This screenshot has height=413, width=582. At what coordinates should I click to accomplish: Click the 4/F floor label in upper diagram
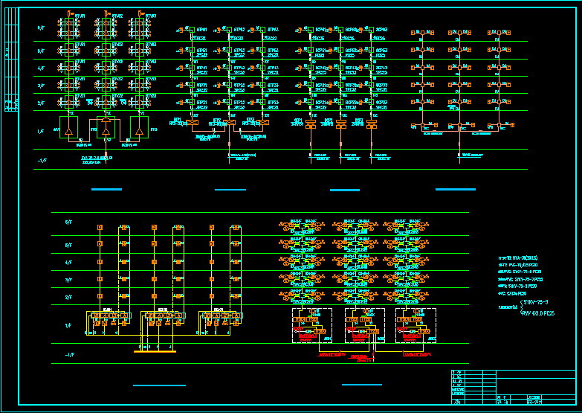[x=41, y=68]
